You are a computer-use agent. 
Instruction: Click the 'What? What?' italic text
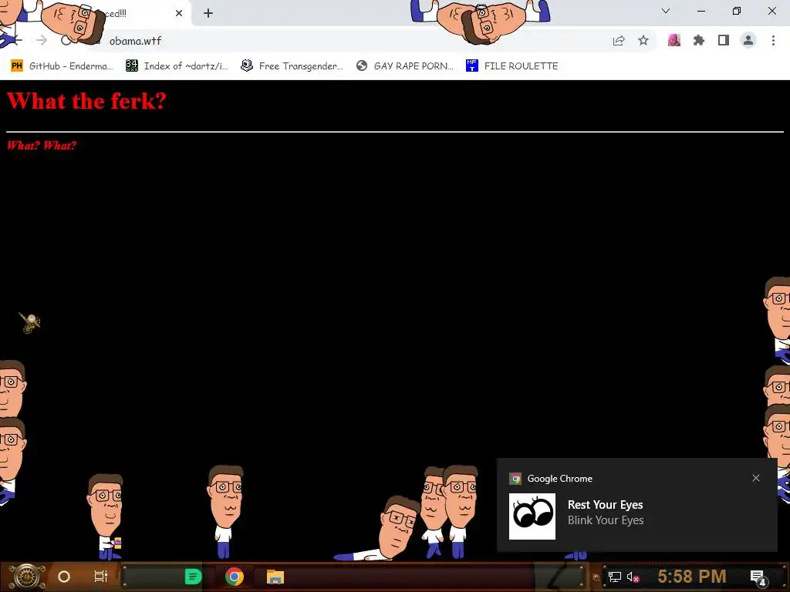point(42,146)
